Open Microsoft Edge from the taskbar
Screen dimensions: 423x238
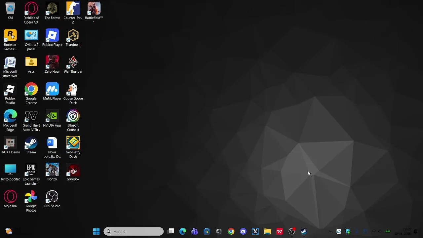coord(183,231)
